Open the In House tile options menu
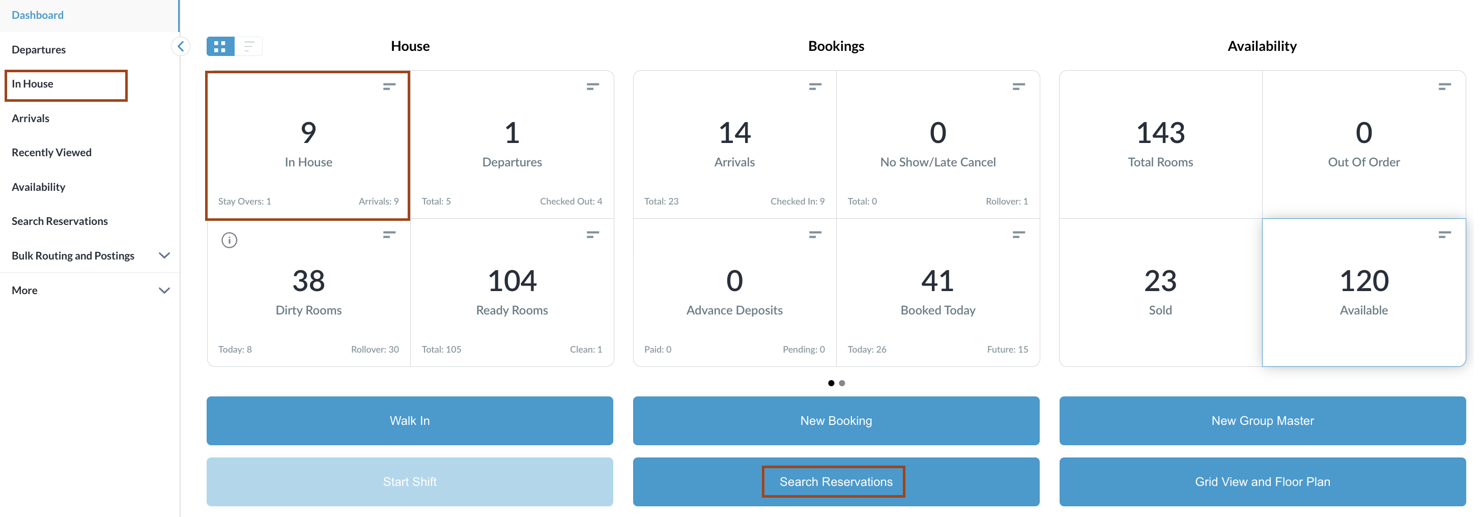This screenshot has height=517, width=1482. (x=389, y=87)
